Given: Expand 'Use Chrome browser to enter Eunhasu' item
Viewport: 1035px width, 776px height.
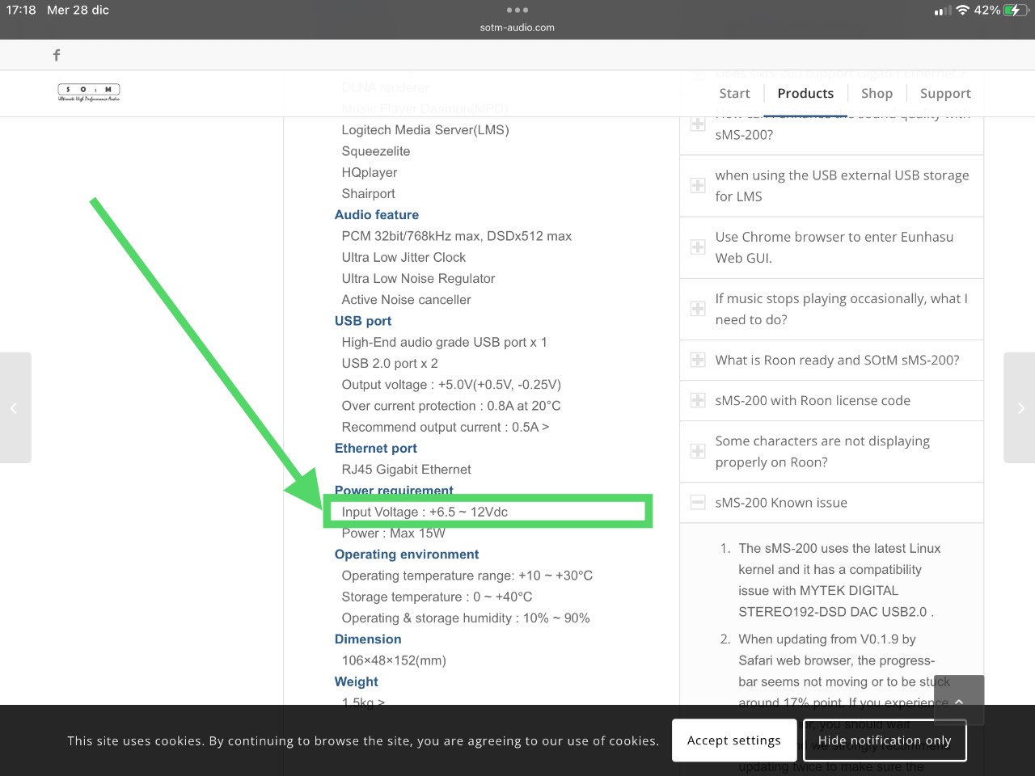Looking at the screenshot, I should tap(832, 247).
